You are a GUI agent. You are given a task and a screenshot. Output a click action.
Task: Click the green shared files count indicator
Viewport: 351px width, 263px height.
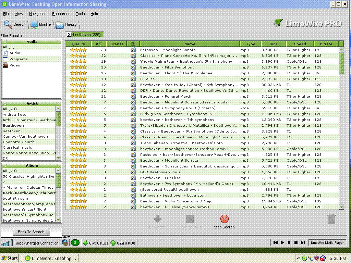75,243
